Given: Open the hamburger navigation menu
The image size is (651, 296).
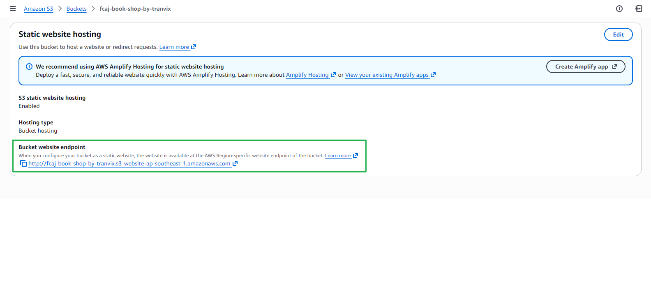Looking at the screenshot, I should point(13,9).
